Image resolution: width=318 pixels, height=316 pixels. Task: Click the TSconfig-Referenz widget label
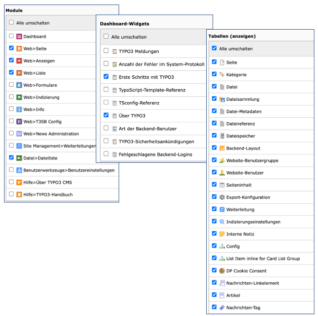139,103
